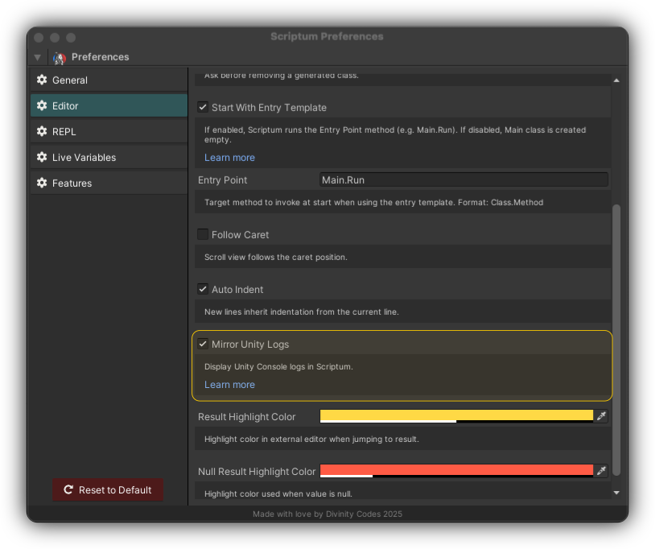
Task: Click the Scriptum logo icon beside Preferences
Action: pos(60,58)
